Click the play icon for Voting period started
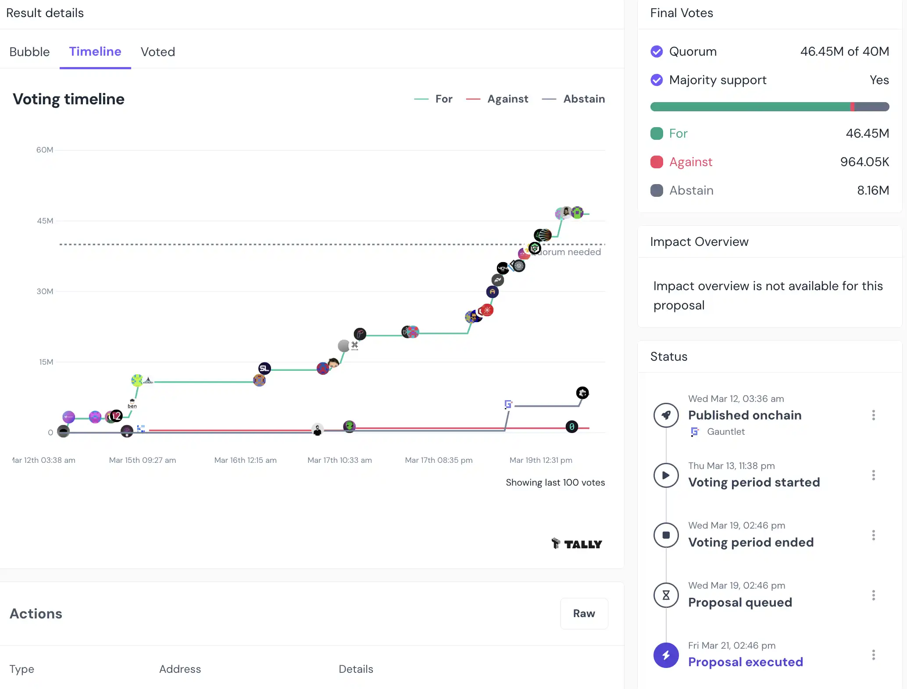Screen dimensions: 907x689 tap(666, 475)
